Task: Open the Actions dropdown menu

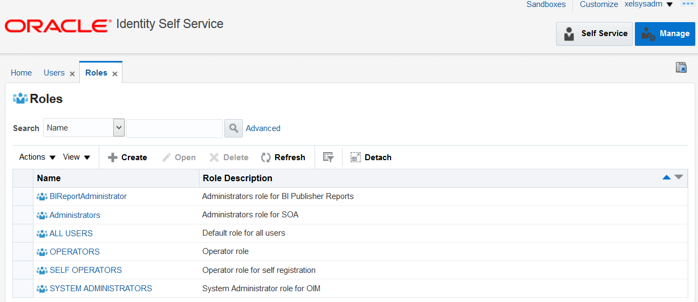Action: click(x=37, y=157)
